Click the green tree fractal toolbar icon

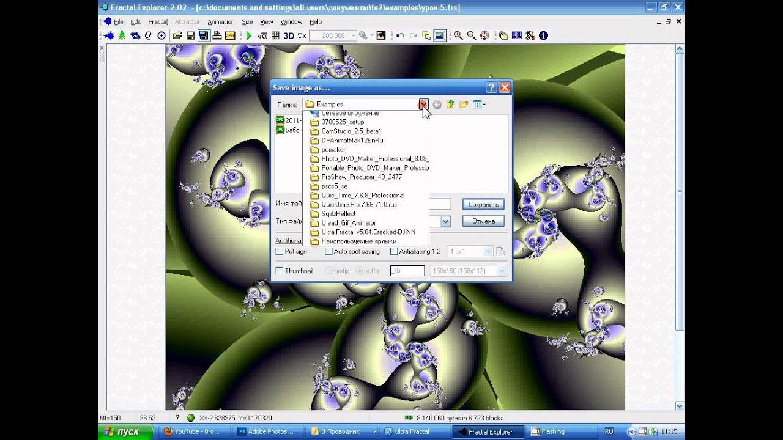point(122,35)
